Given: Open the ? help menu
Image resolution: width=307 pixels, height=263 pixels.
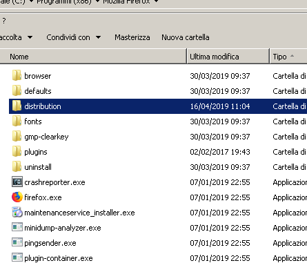Looking at the screenshot, I should coord(4,21).
